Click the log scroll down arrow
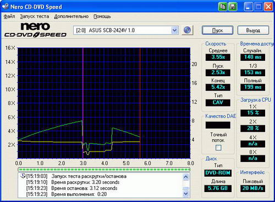Image resolution: width=275 pixels, height=202 pixels. pos(186,193)
